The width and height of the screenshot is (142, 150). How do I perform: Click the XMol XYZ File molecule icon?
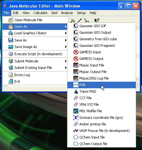76,104
